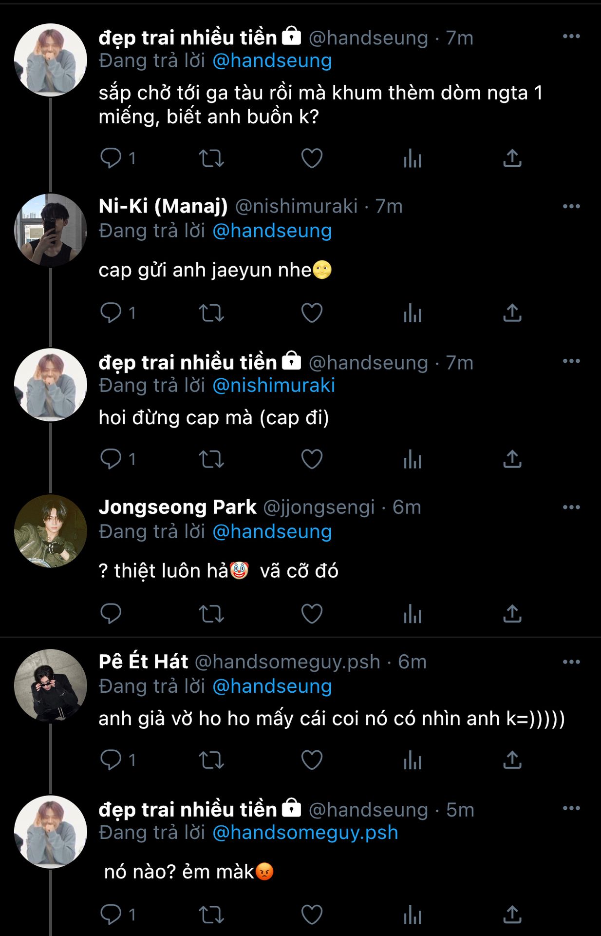Screen dimensions: 601x936
Task: Open more options on Pê Ét Hát's tweet
Action: click(x=571, y=662)
